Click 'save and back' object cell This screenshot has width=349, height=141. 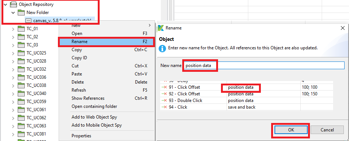263,107
